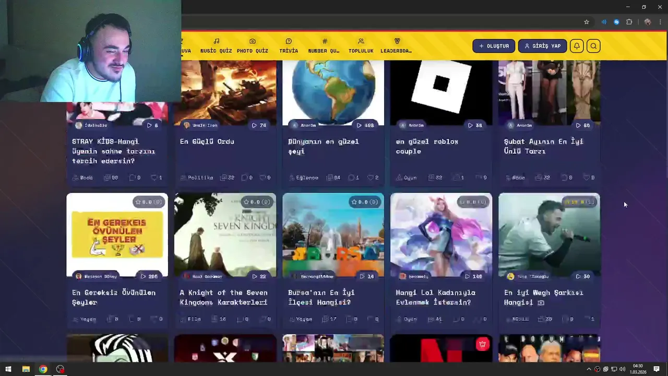Image resolution: width=668 pixels, height=376 pixels.
Task: Open the Topluluk community page
Action: [361, 46]
